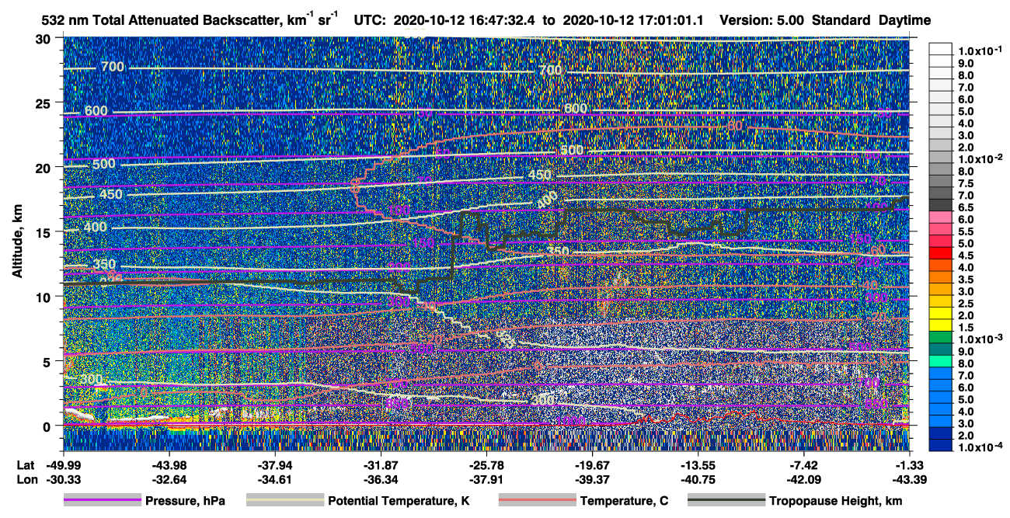The height and width of the screenshot is (518, 1010).
Task: Click latitude value '-49.99'
Action: pos(63,465)
